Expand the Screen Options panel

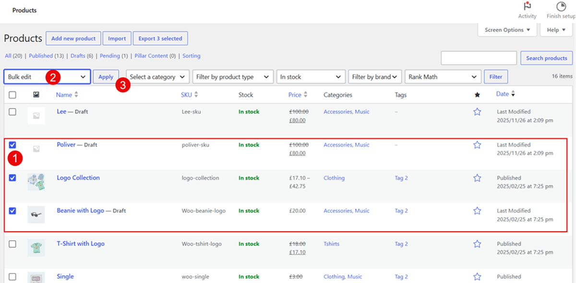[507, 30]
